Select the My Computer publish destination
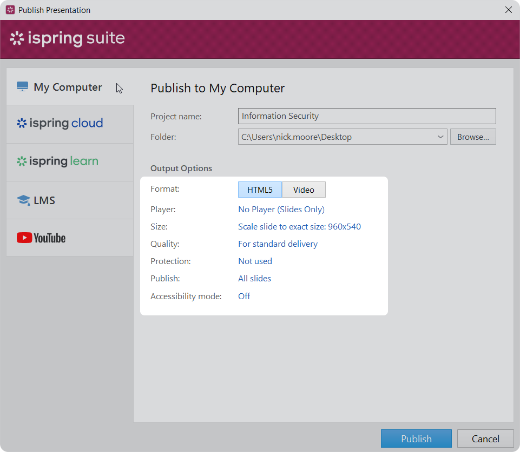Screen dimensions: 520x452 70,87
